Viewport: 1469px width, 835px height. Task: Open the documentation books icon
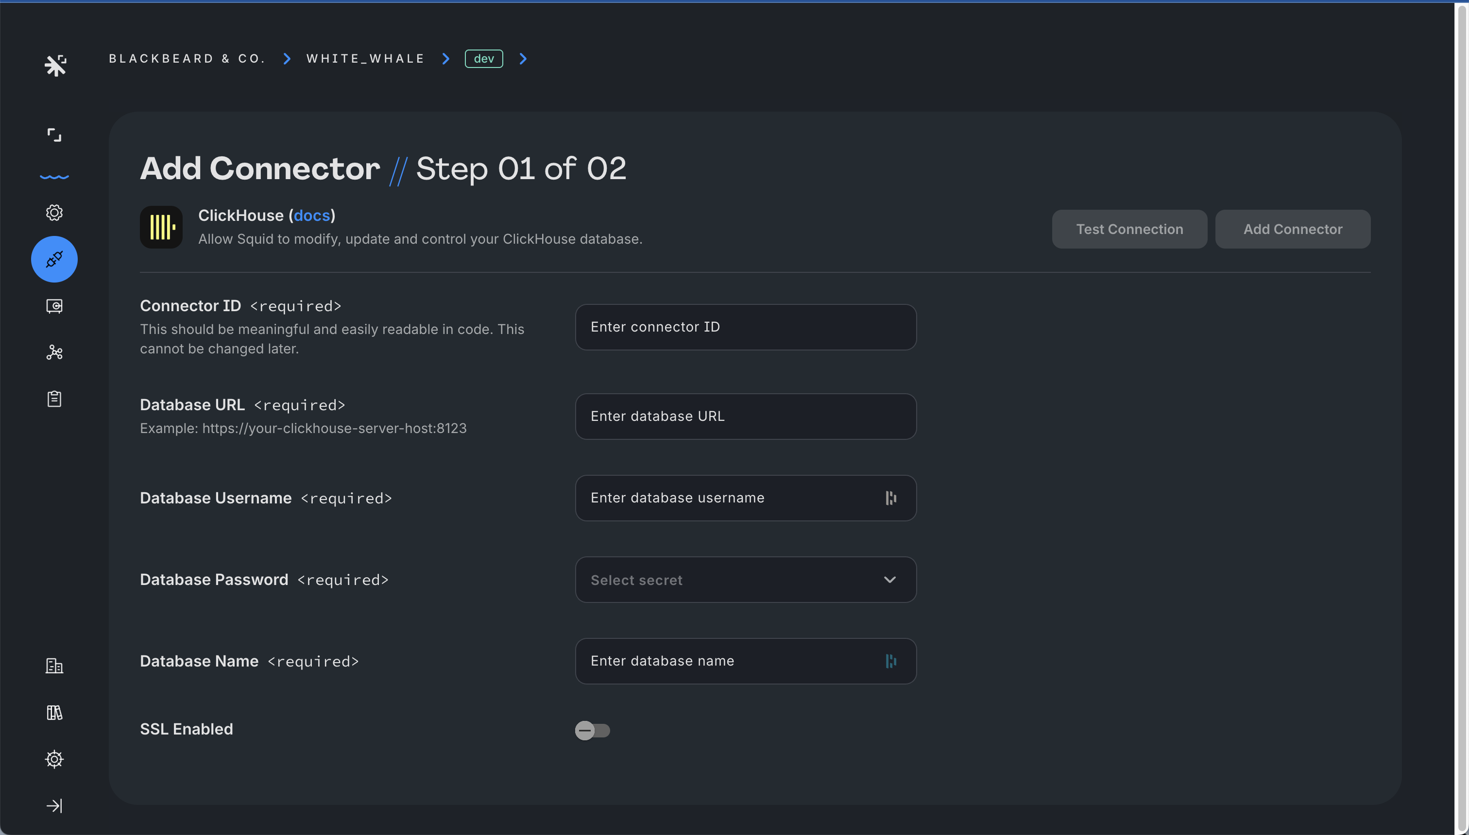point(54,712)
